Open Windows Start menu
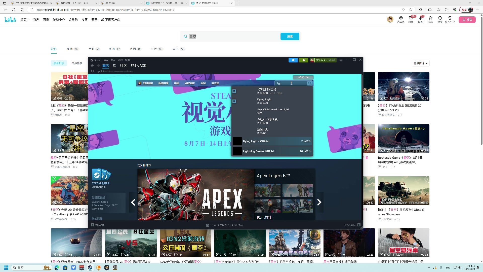483x272 pixels. click(x=6, y=267)
